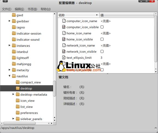Sort by the 名称 column header
The image size is (158, 133).
[79, 15]
